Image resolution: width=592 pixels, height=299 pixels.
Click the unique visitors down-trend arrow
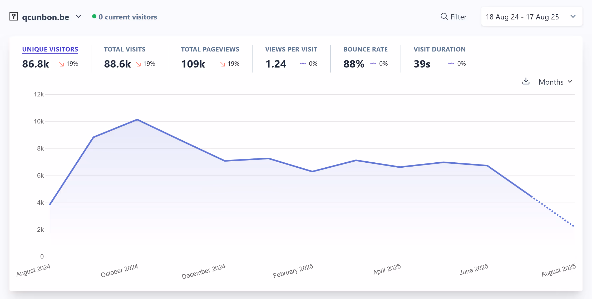pos(61,64)
